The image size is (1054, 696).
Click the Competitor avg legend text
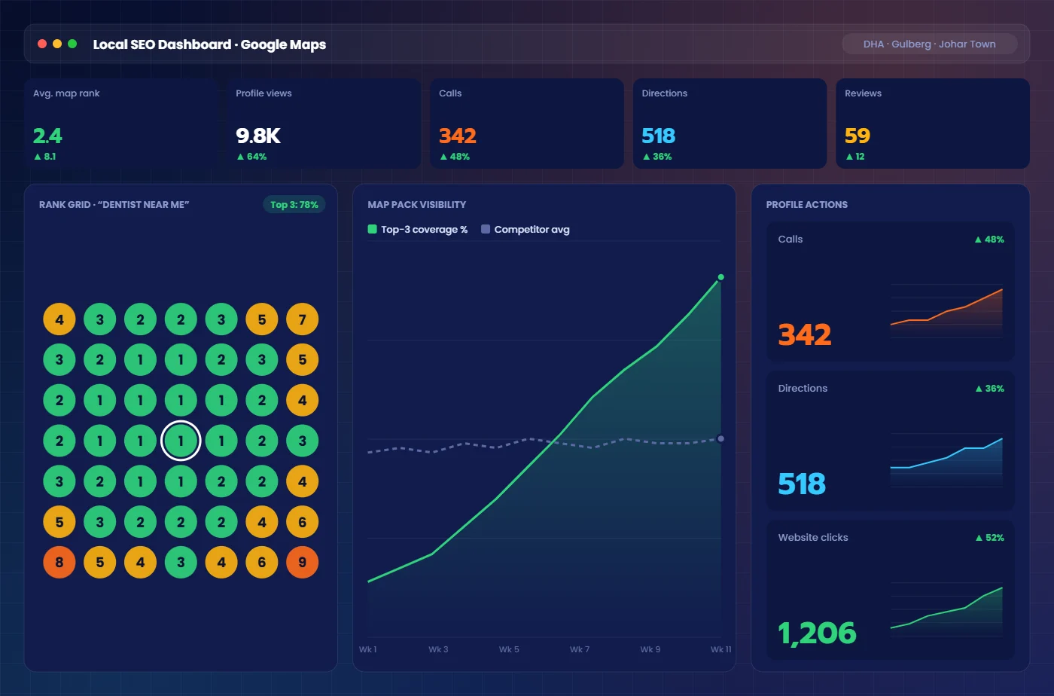[532, 229]
